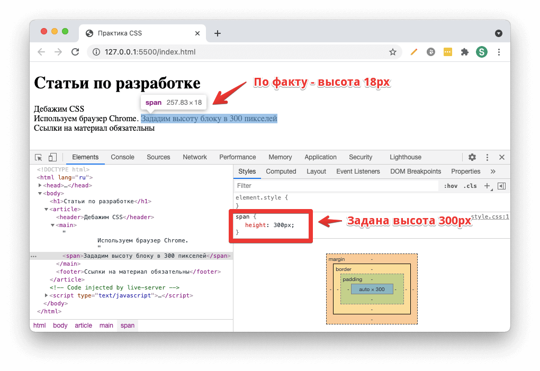Select the Computed sub-tab
This screenshot has height=371, width=540.
click(x=281, y=171)
